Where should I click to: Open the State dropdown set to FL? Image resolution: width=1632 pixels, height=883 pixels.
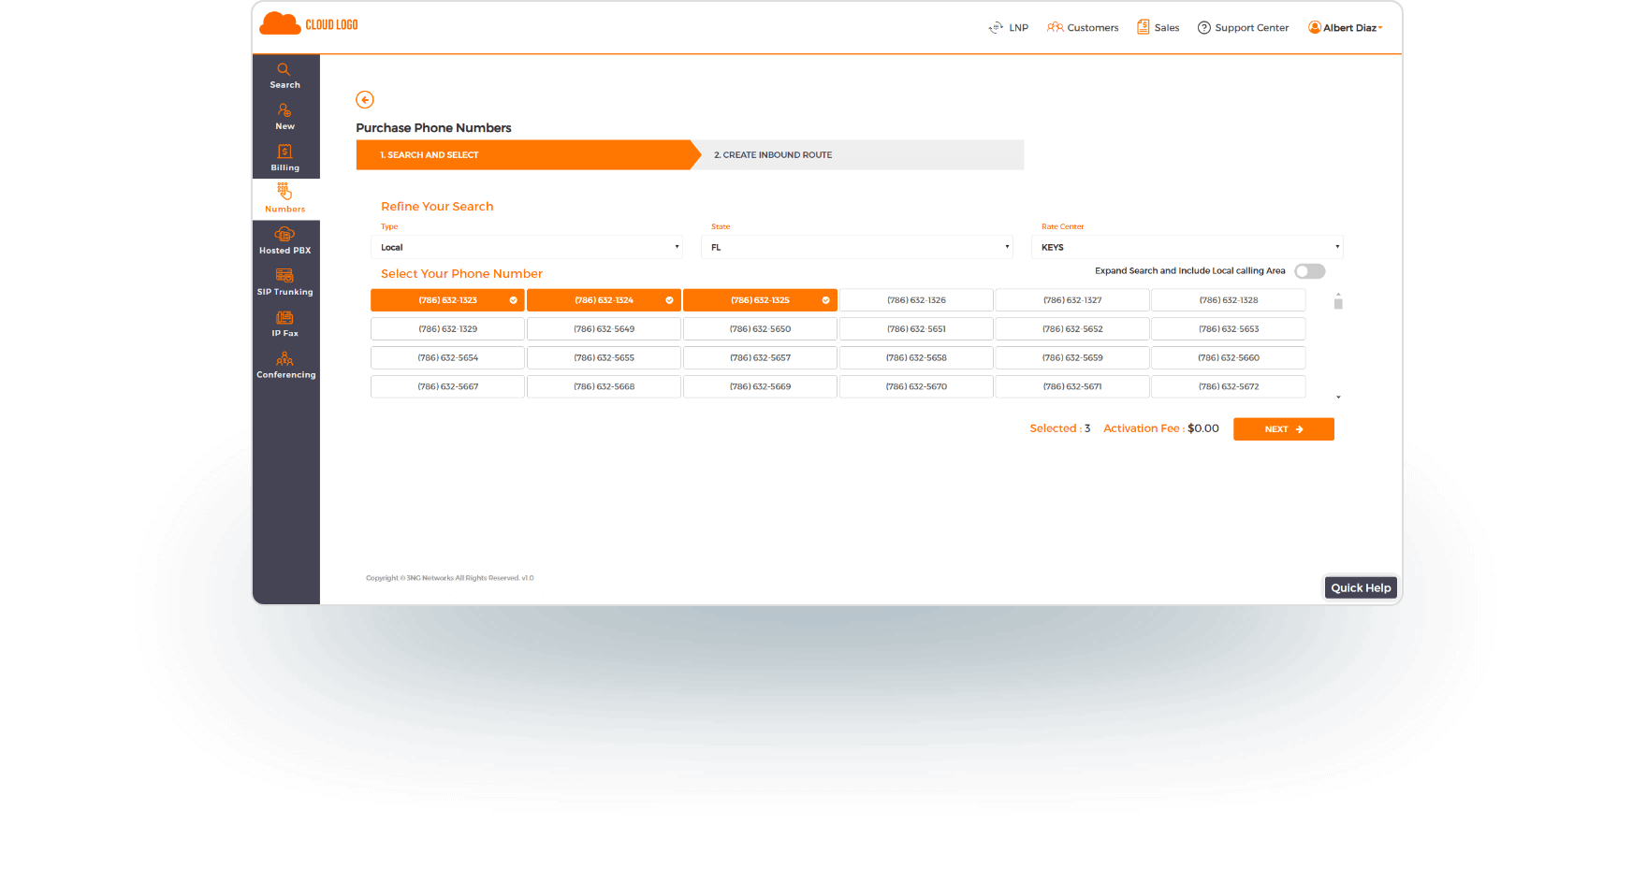tap(857, 247)
